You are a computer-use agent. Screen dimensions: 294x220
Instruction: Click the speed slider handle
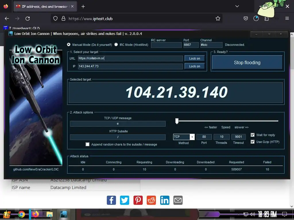click(177, 121)
